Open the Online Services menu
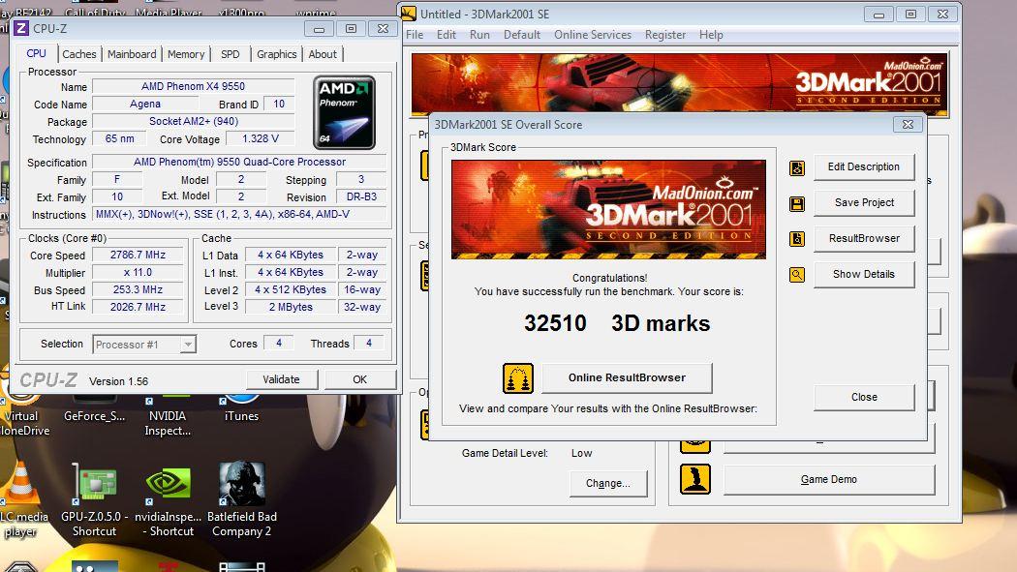Image resolution: width=1017 pixels, height=572 pixels. 593,35
